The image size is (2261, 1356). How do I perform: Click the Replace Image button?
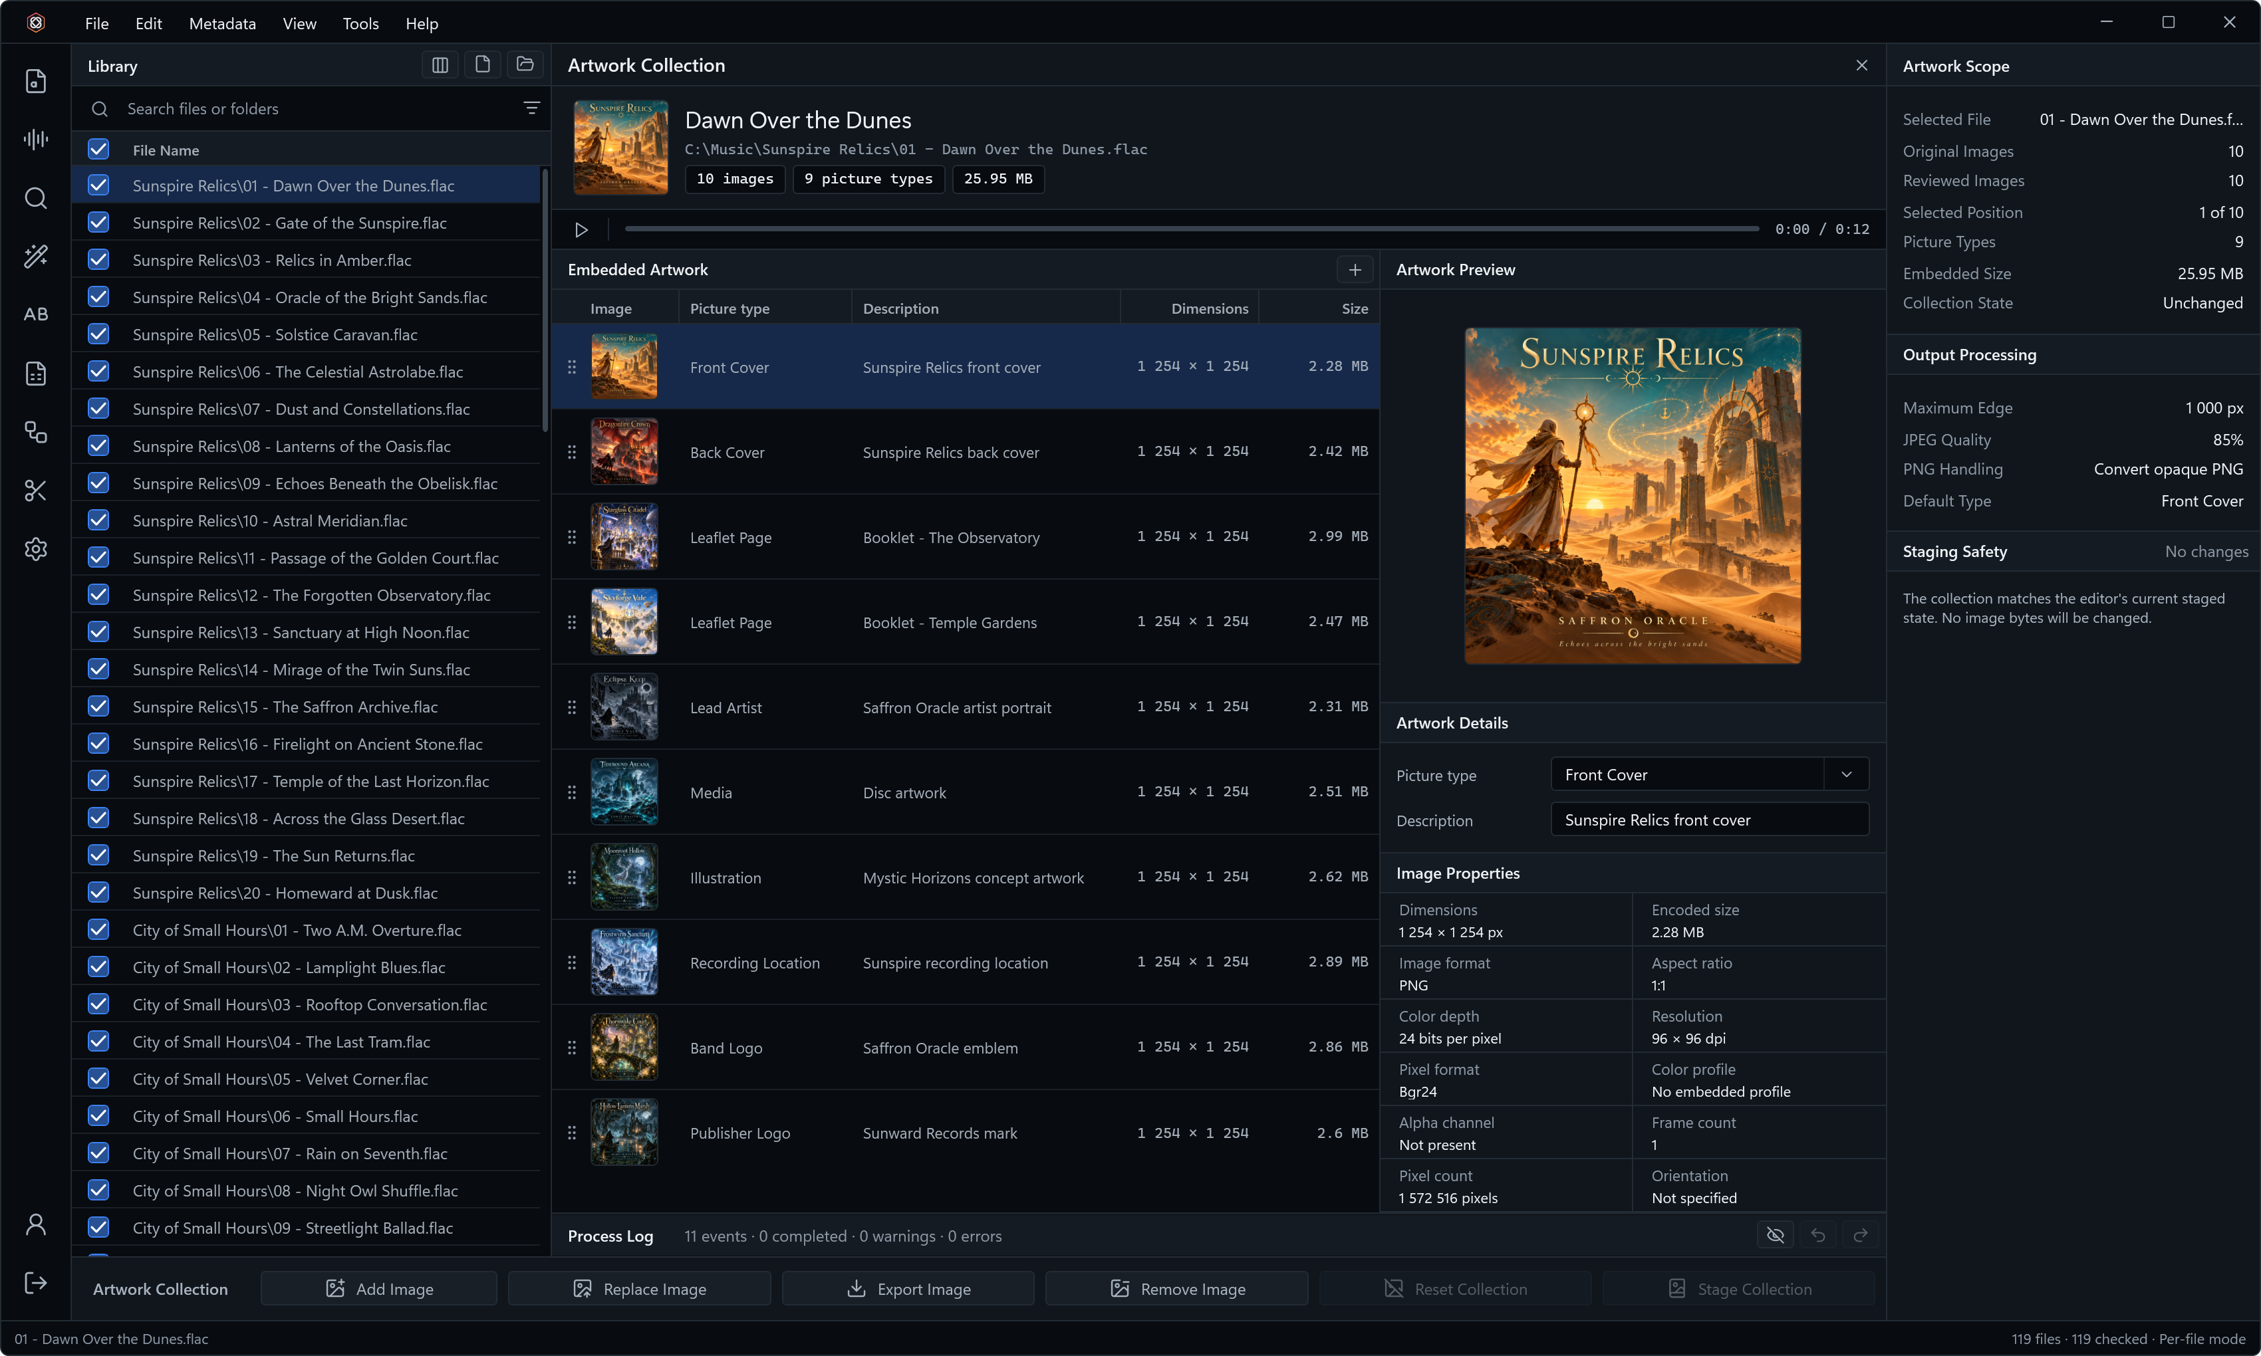tap(639, 1288)
